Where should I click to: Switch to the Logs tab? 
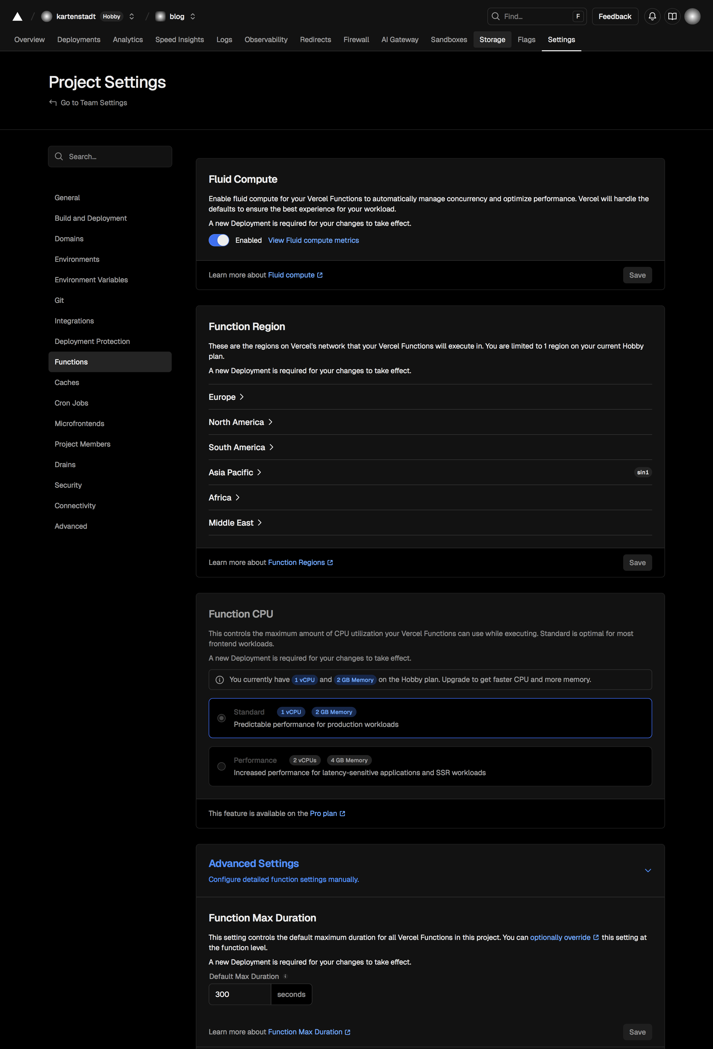(224, 40)
